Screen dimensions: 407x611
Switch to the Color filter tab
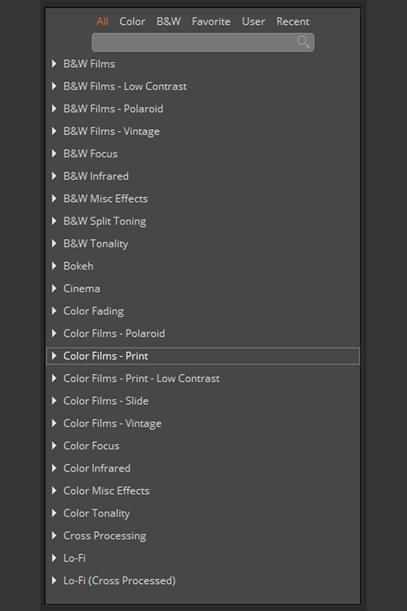tap(132, 22)
